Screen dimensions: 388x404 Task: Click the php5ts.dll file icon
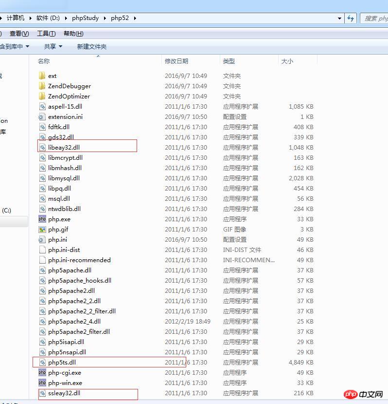point(42,362)
